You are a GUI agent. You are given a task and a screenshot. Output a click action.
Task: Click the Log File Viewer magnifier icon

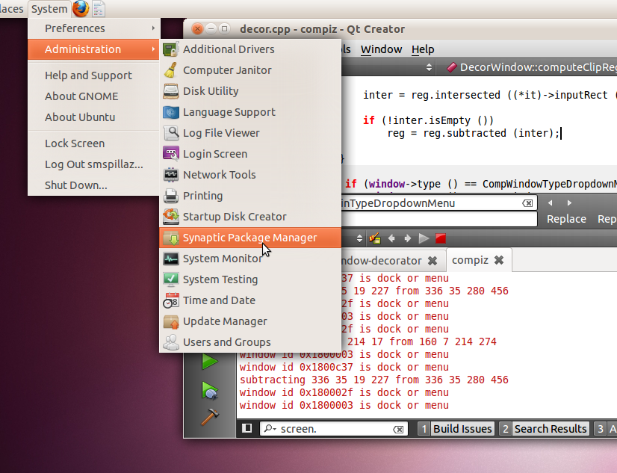coord(171,133)
